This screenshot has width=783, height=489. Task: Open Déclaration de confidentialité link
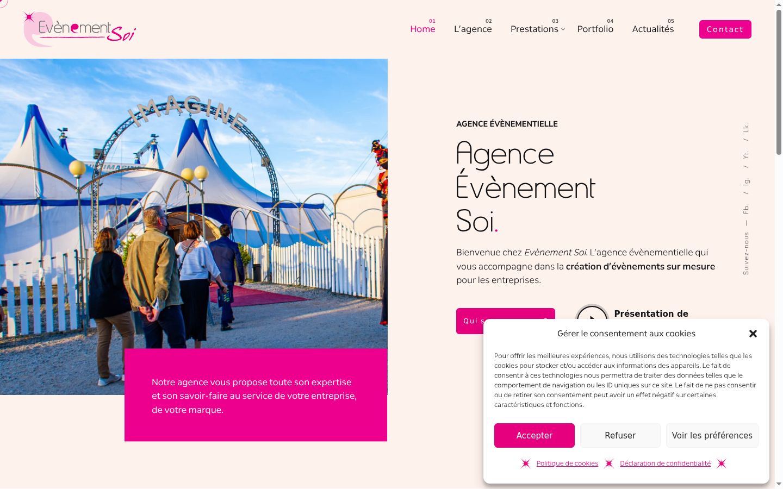tap(665, 463)
